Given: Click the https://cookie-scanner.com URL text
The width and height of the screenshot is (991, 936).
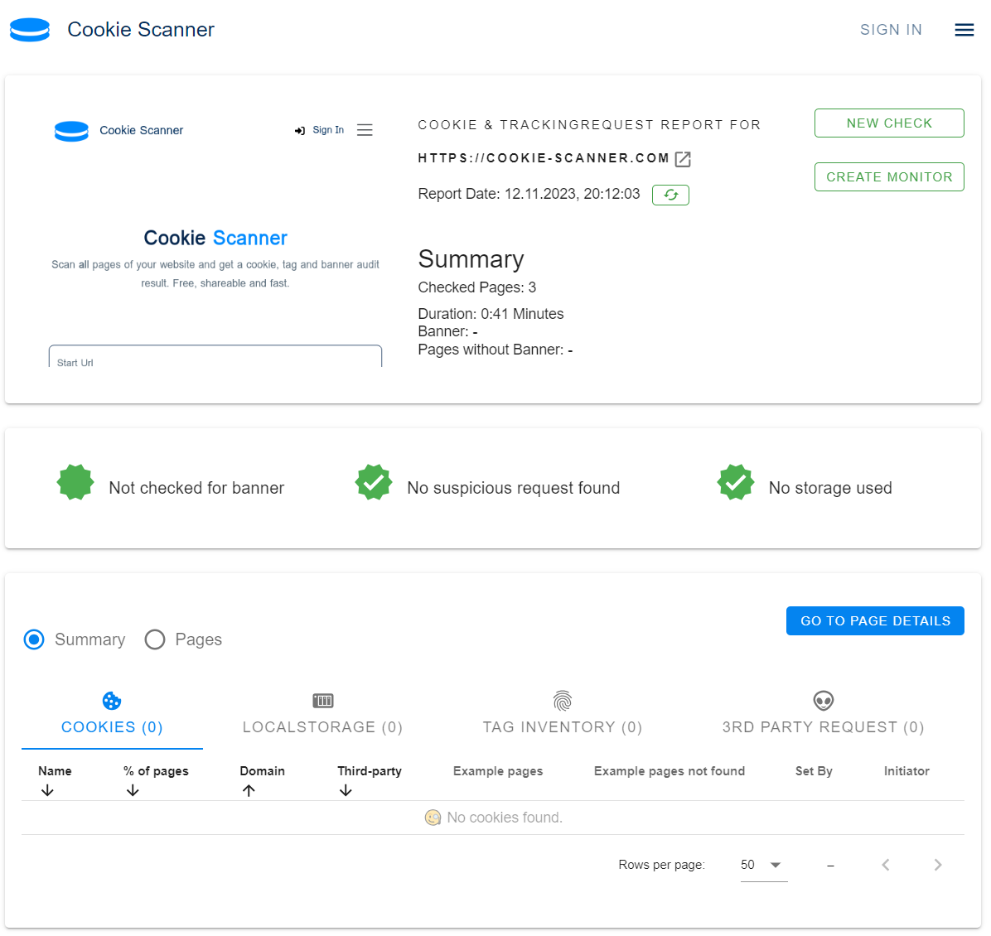Looking at the screenshot, I should tap(544, 158).
